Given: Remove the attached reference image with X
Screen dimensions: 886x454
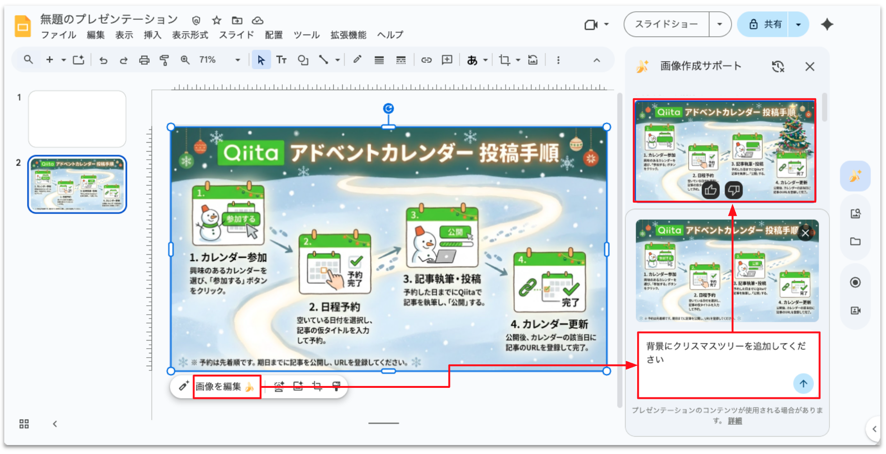Looking at the screenshot, I should click(x=805, y=233).
